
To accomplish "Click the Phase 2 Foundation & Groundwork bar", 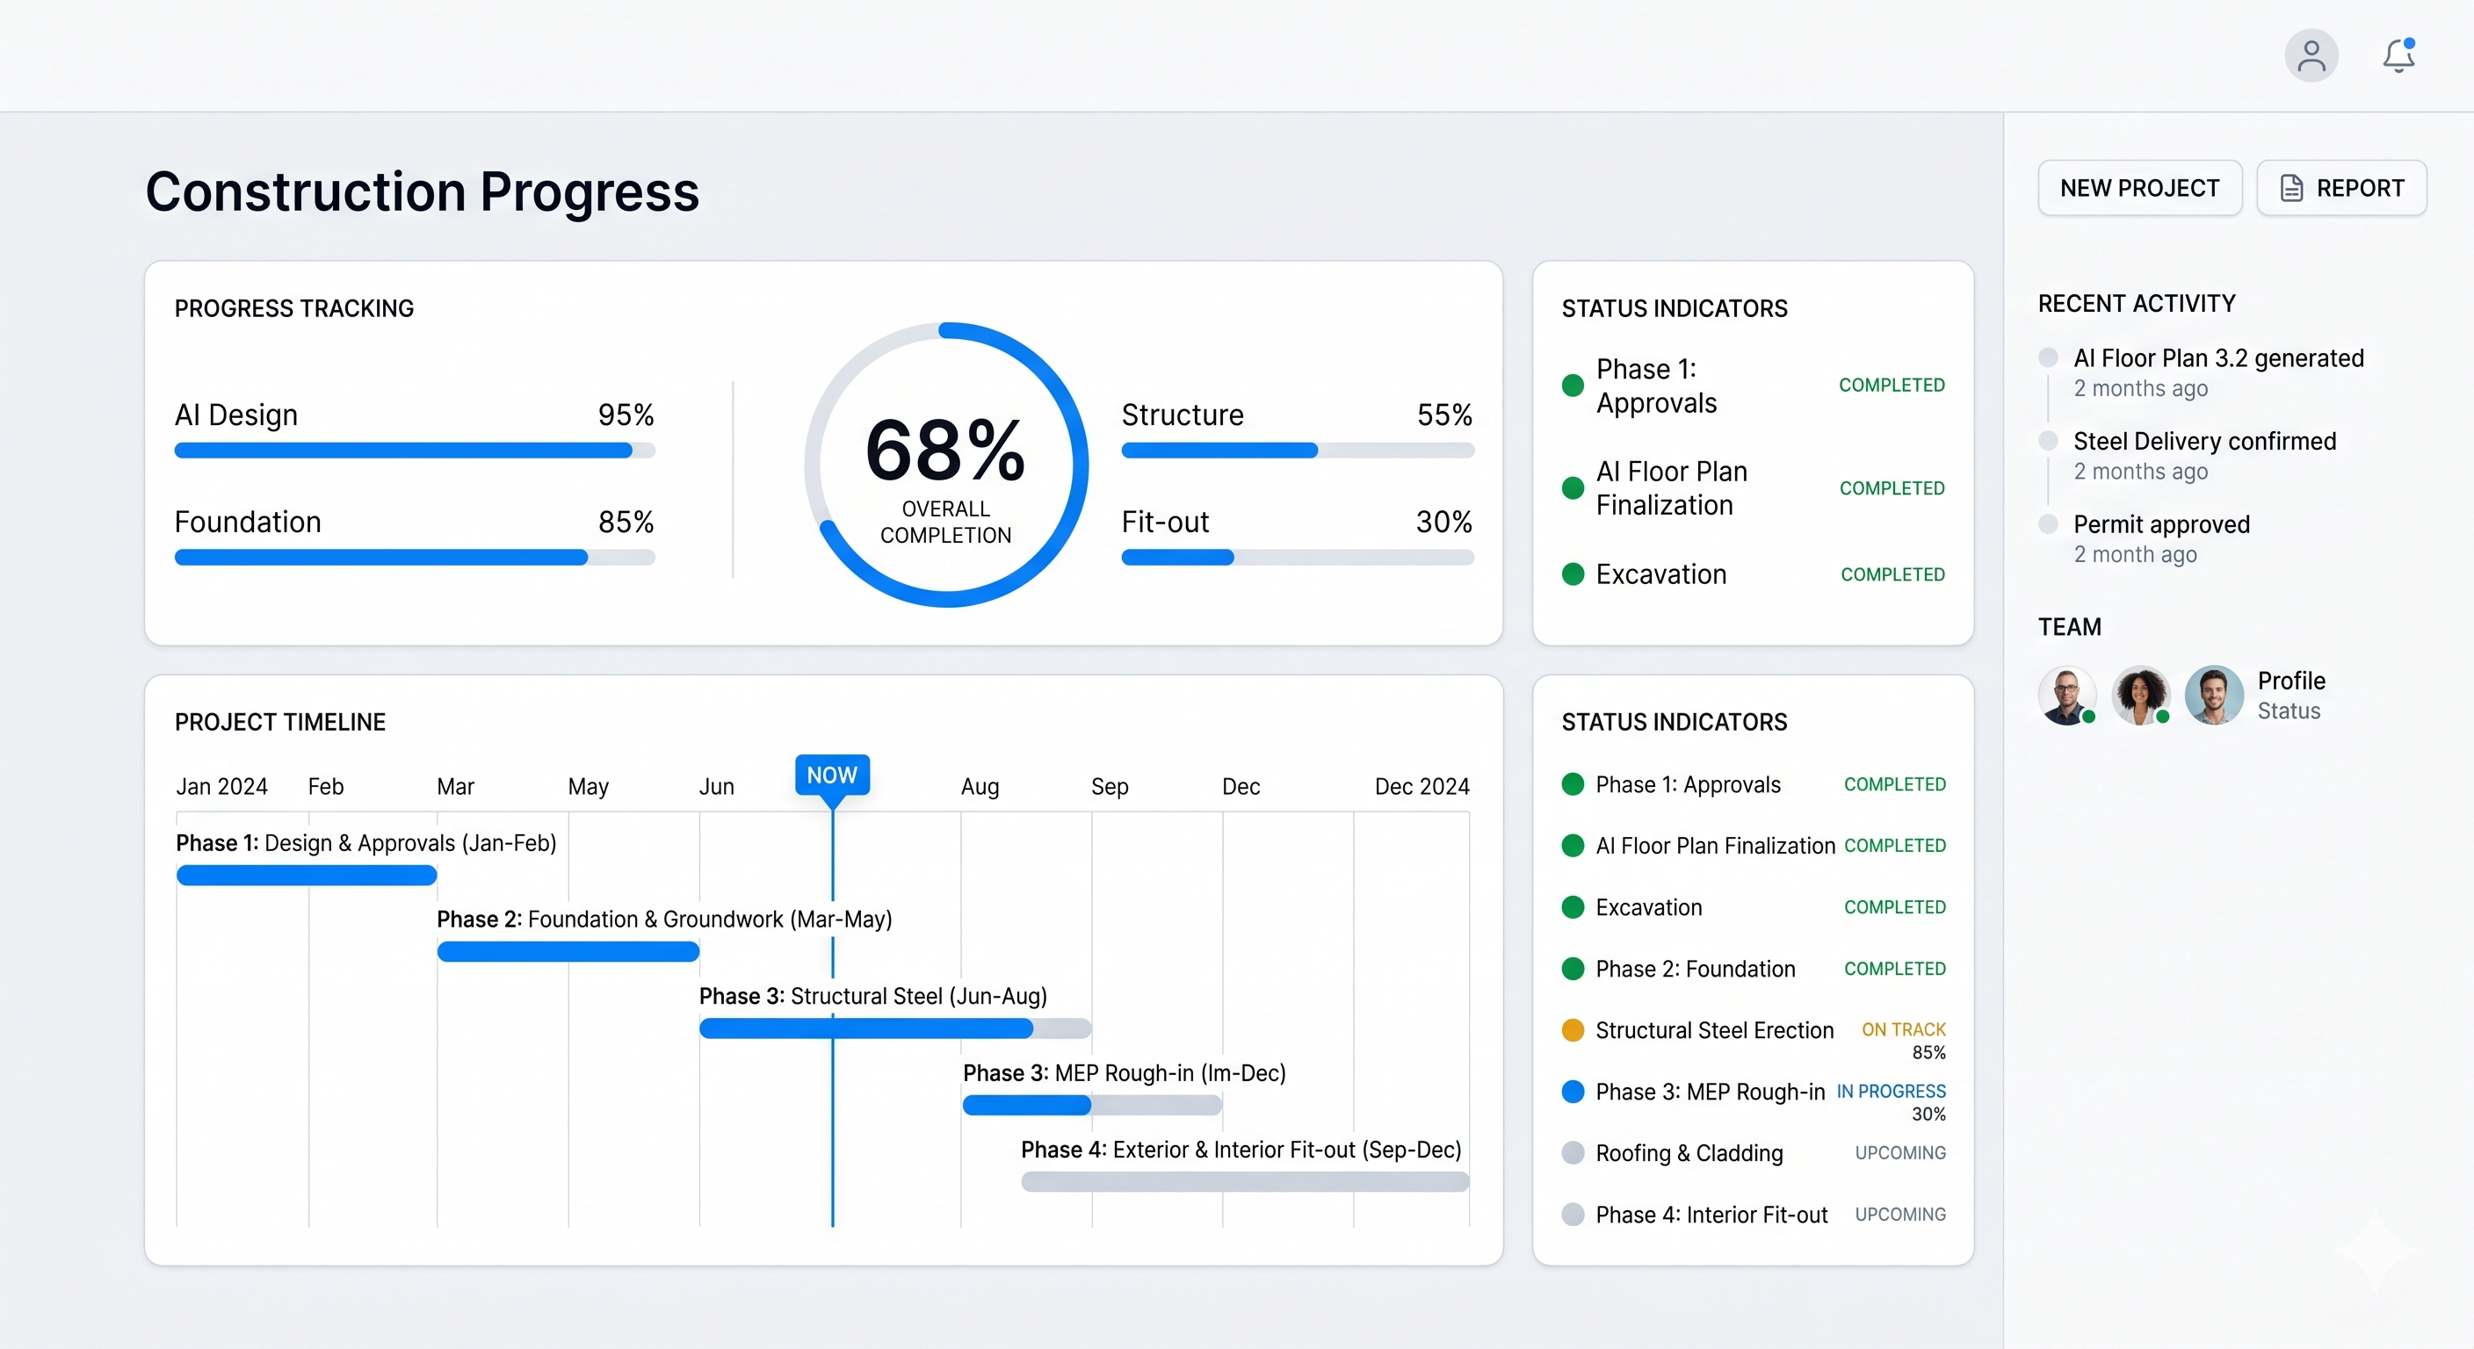I will click(x=568, y=951).
